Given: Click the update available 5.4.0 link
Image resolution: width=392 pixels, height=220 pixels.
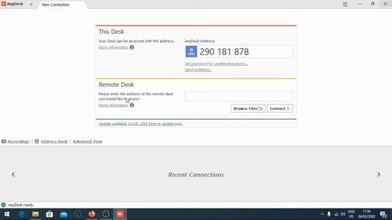Looking at the screenshot, I should (140, 123).
